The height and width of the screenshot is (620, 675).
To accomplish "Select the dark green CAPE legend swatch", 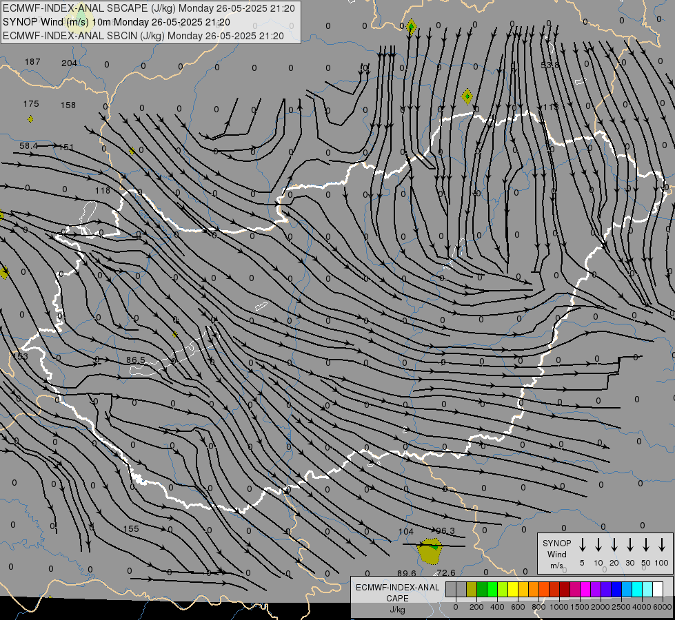I will (482, 589).
